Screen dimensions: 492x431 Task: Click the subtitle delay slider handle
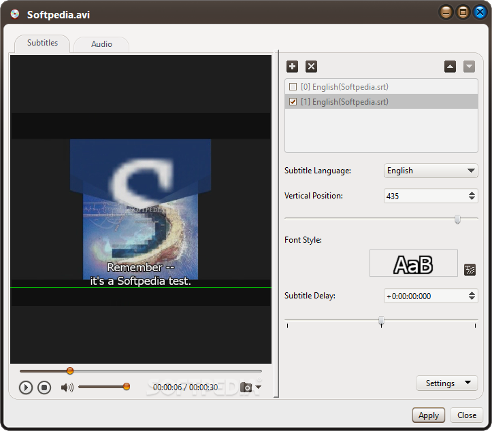tap(381, 320)
